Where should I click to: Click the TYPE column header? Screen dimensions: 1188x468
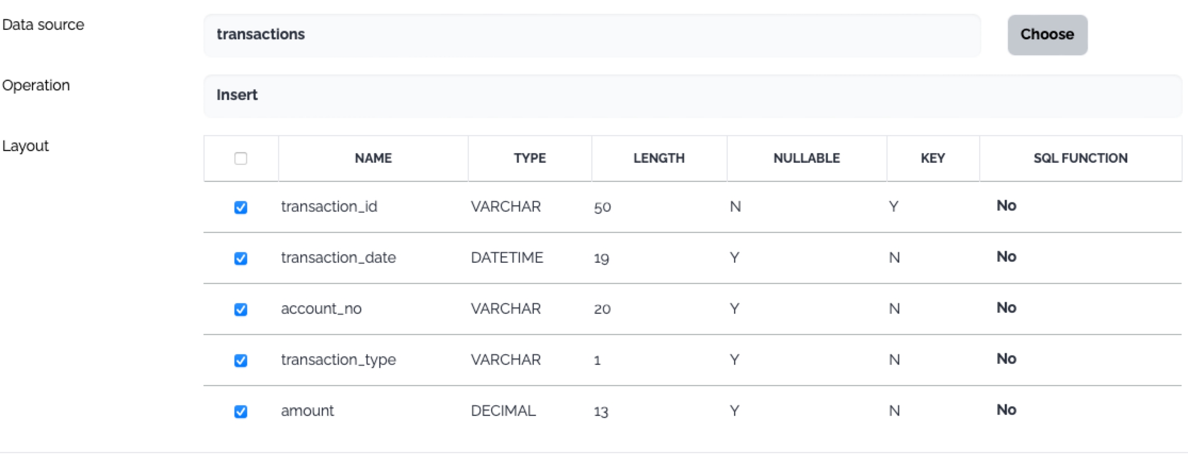pos(530,158)
